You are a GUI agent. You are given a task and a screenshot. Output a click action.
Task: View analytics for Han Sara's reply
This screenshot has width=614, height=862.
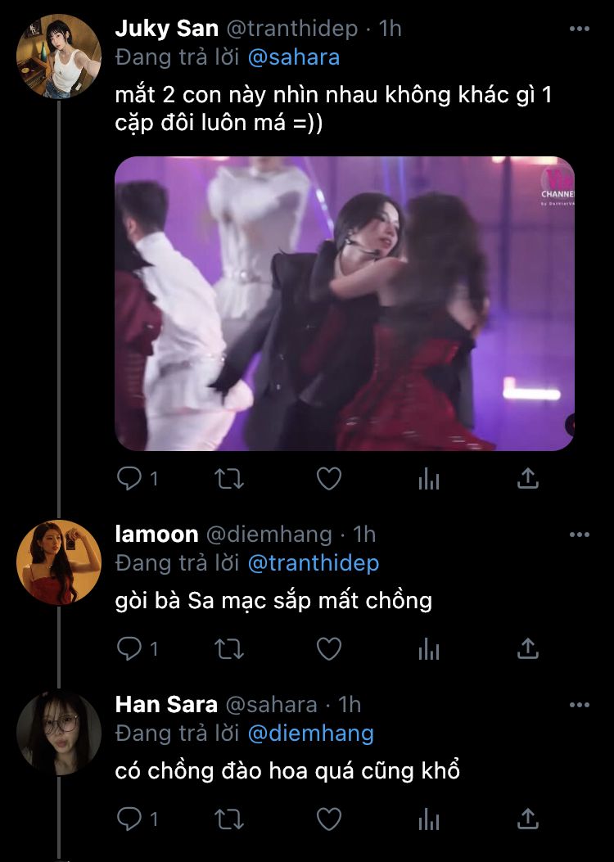(x=429, y=819)
